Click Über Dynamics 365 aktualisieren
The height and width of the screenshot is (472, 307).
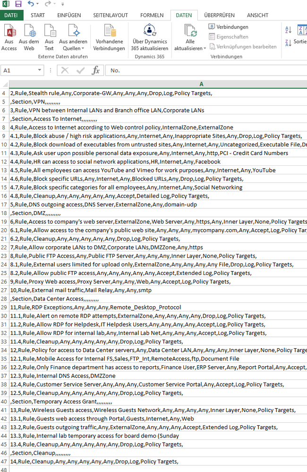(x=150, y=37)
